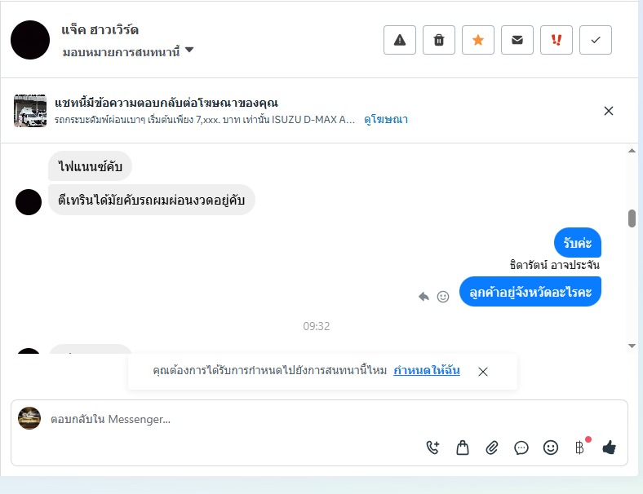
Task: Mark conversation unread with envelope icon
Action: [x=517, y=40]
